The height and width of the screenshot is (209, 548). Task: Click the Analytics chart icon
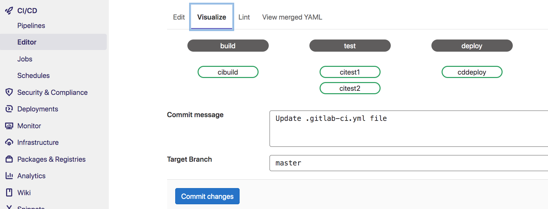(x=9, y=176)
